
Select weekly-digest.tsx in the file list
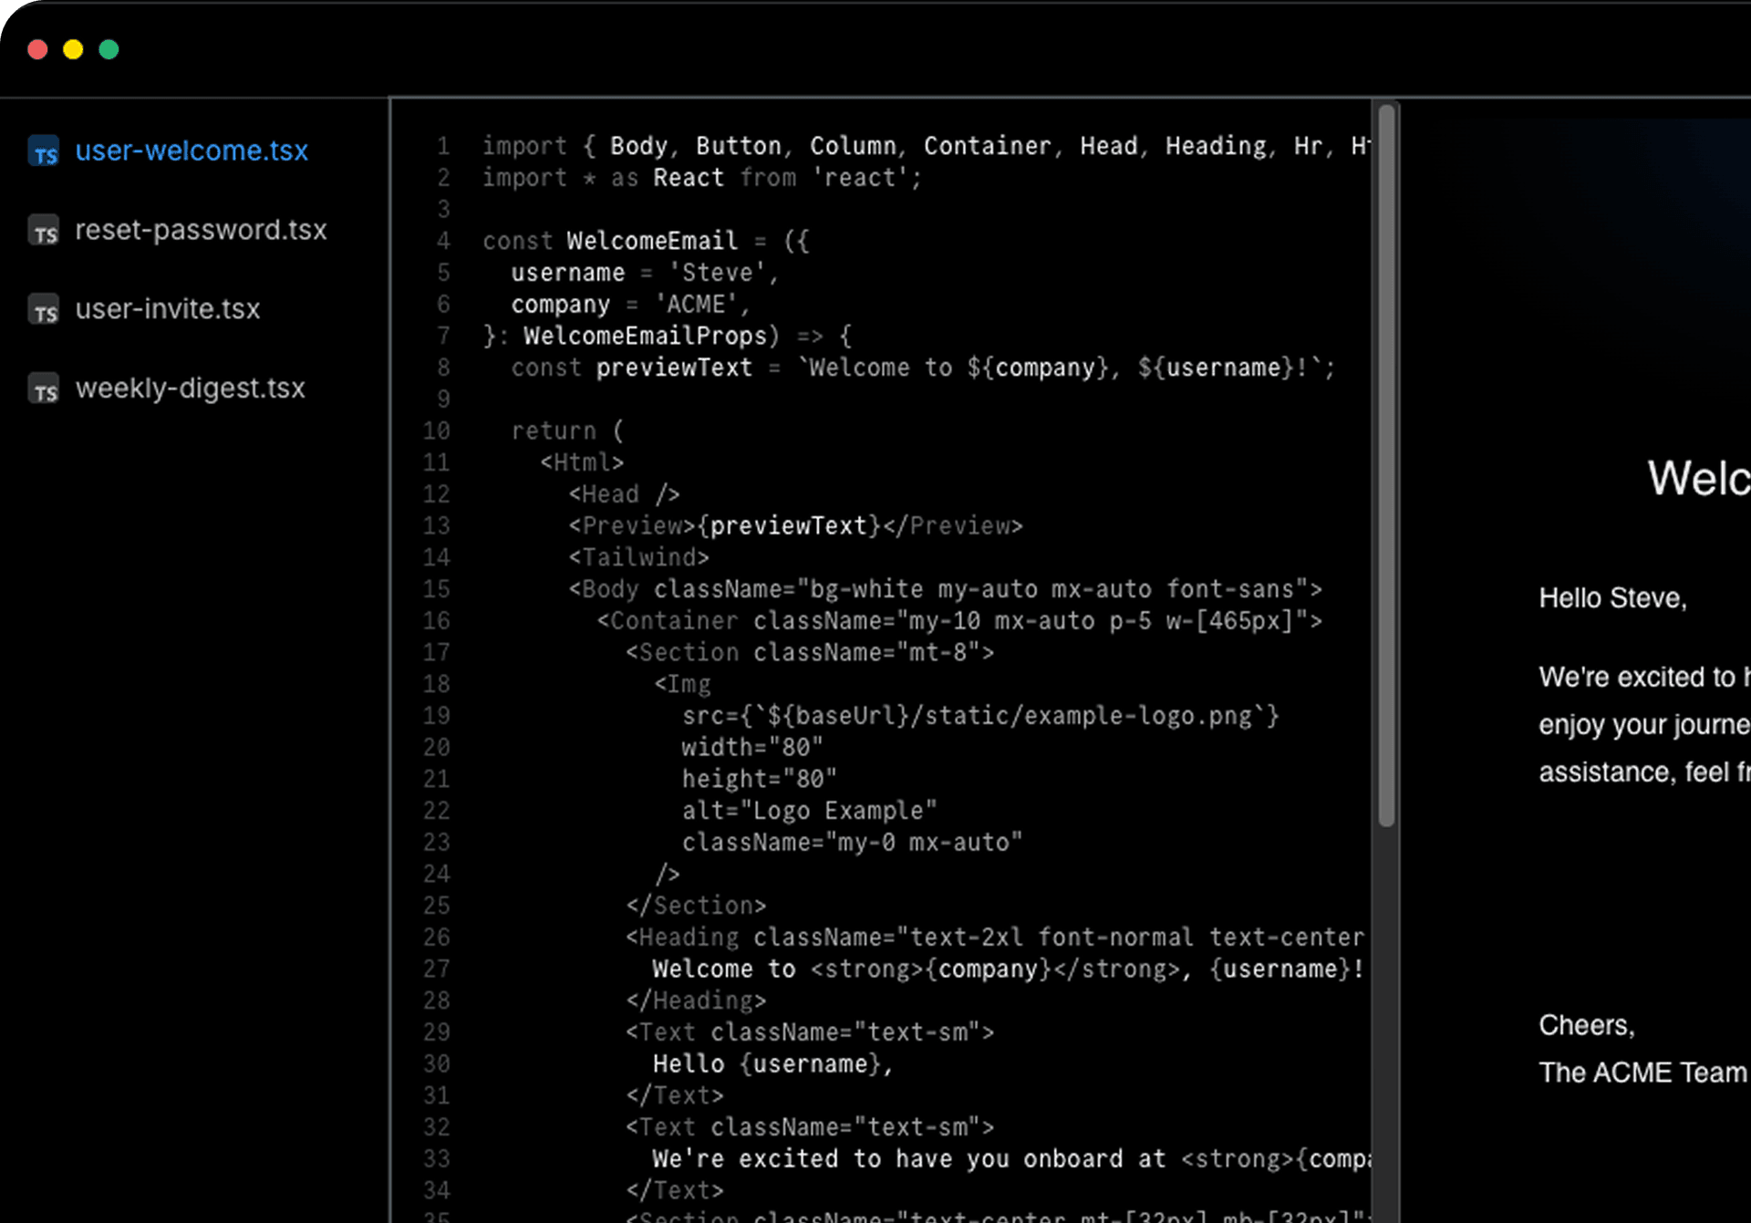190,389
